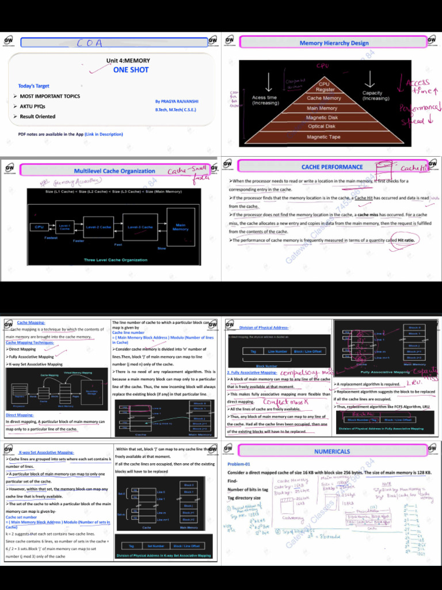Click the CPU box in the cache diagram

pos(39,227)
